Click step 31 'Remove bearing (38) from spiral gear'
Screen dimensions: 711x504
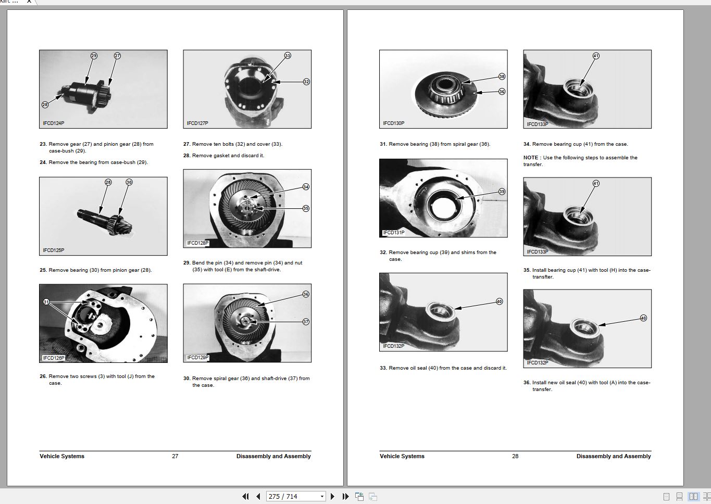pyautogui.click(x=435, y=144)
